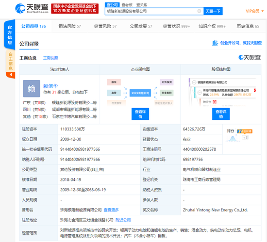This screenshot has height=242, width=267.
Task: Click the 对外投资 box in the structure diagram
Action: point(167,82)
